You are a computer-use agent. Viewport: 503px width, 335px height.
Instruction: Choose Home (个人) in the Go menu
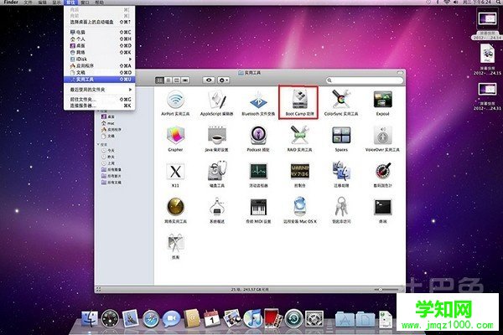coord(100,39)
